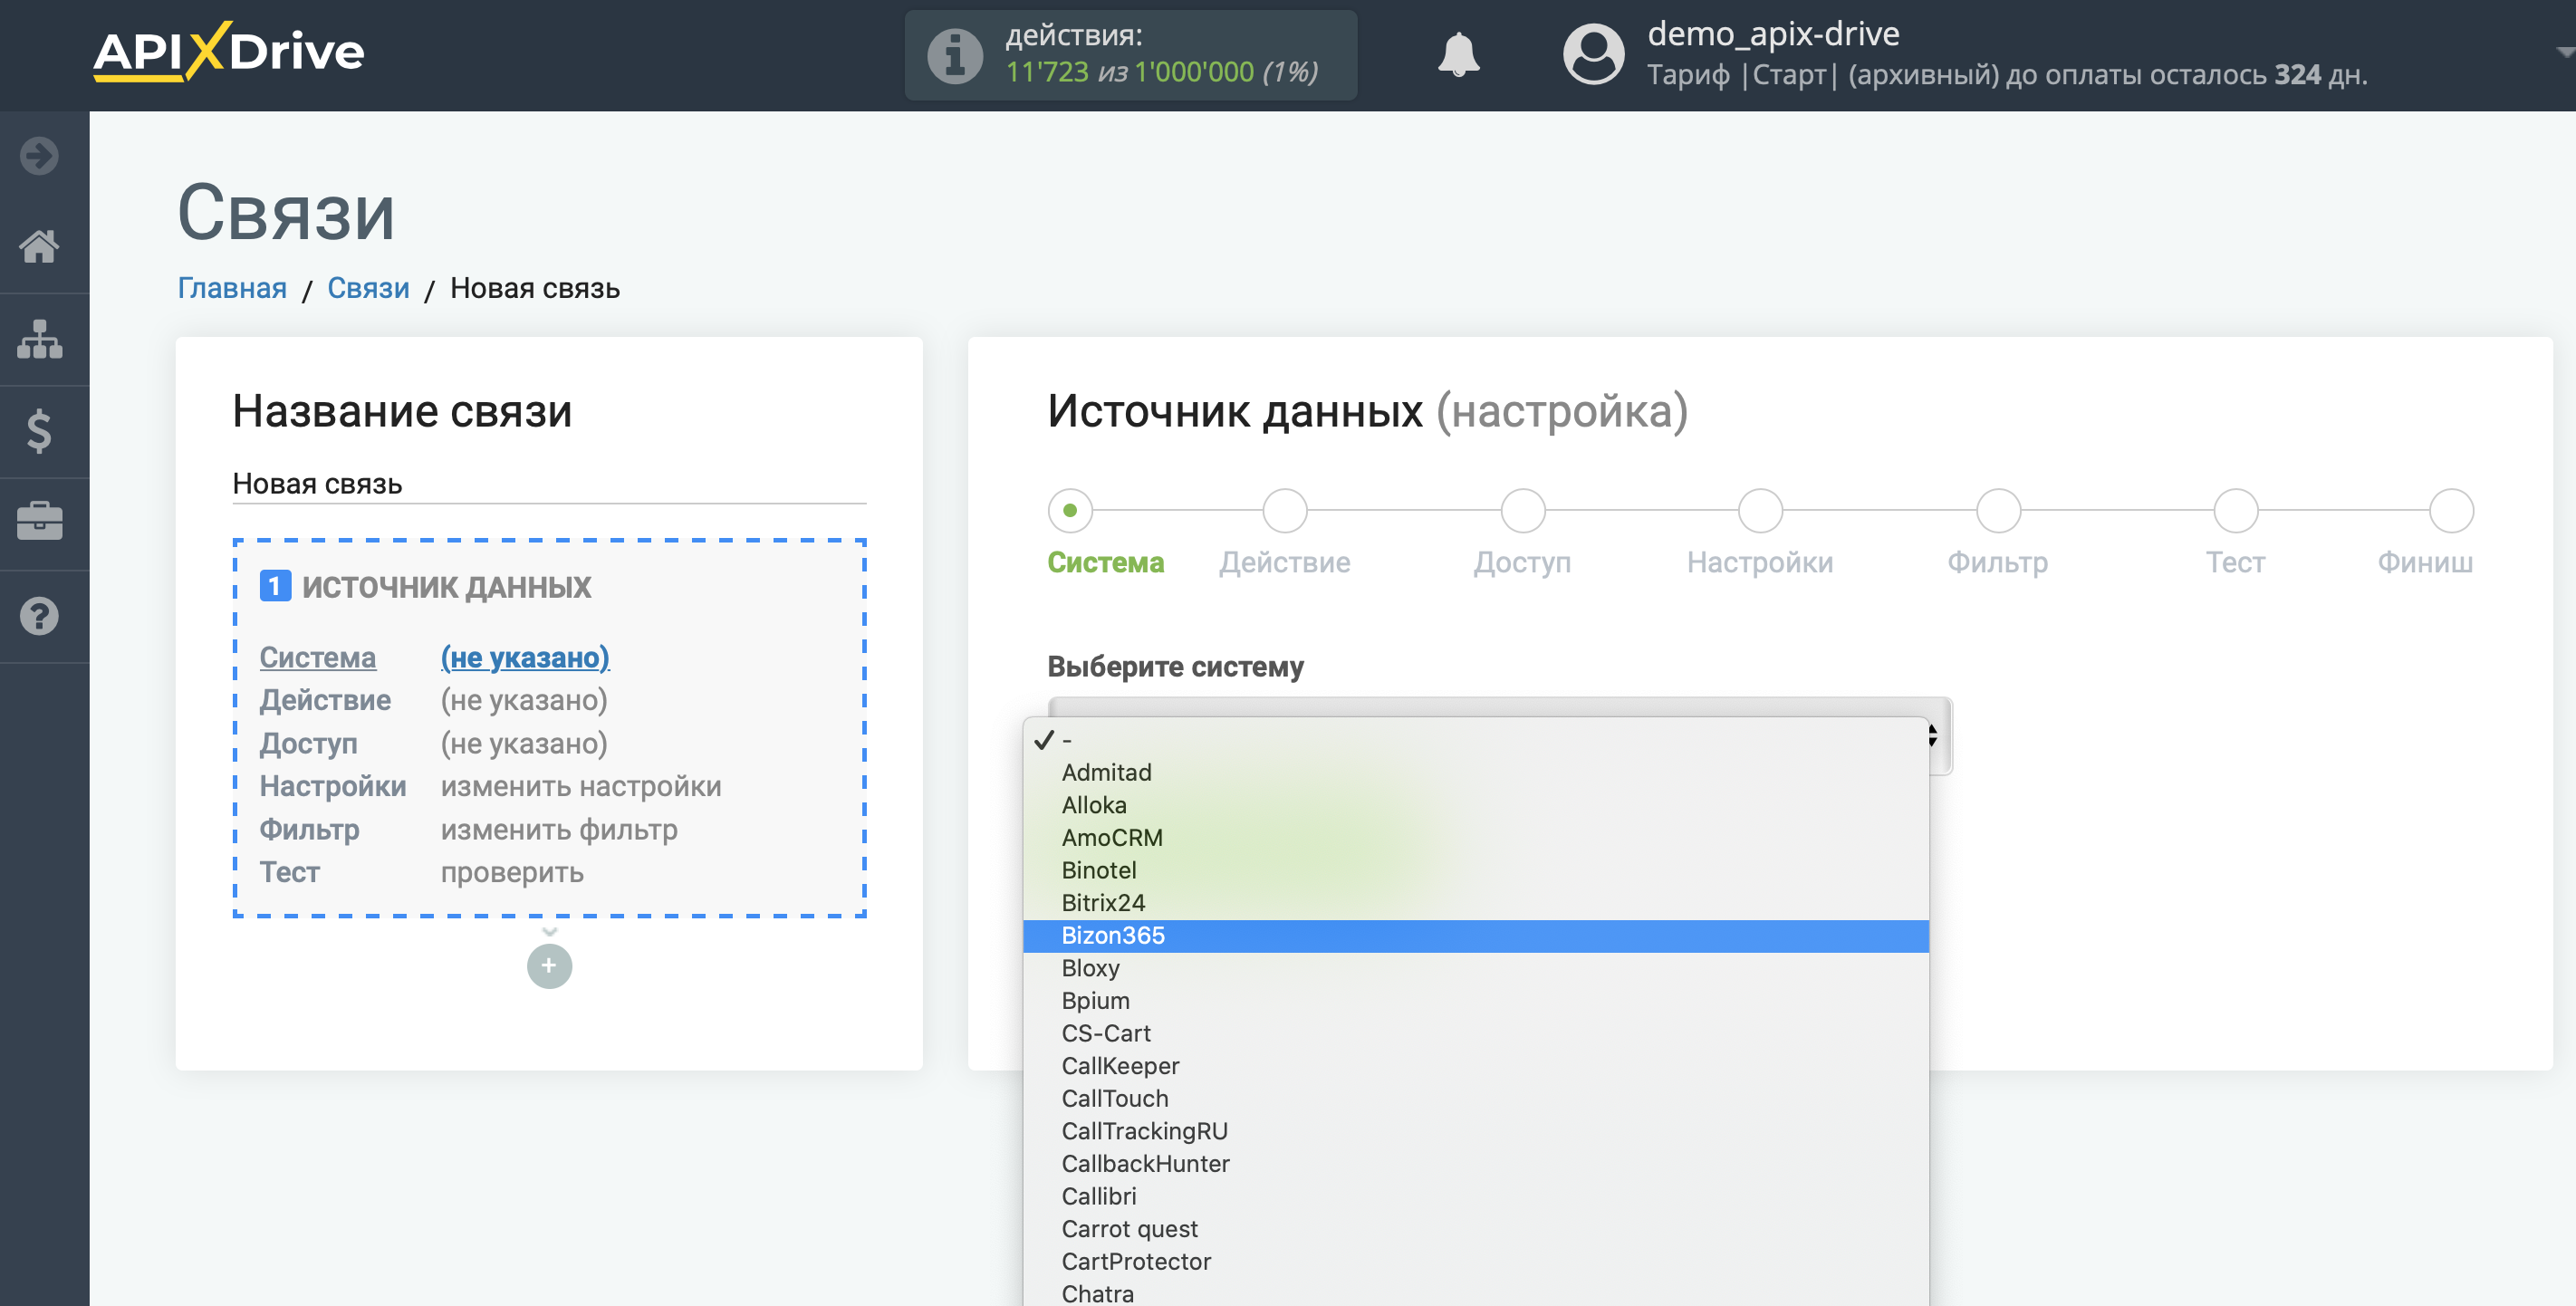Click изменить настройки text
Image resolution: width=2576 pixels, height=1306 pixels.
[581, 786]
